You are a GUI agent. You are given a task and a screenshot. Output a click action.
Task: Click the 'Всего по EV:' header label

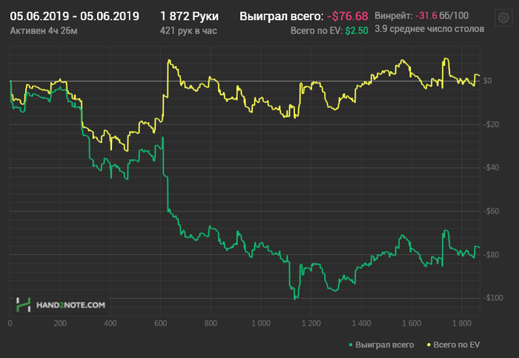(x=317, y=31)
